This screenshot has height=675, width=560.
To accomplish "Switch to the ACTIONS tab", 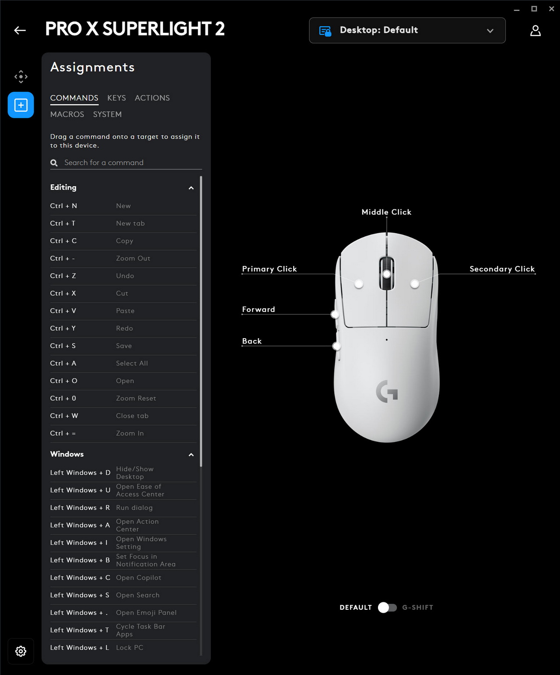I will point(152,98).
